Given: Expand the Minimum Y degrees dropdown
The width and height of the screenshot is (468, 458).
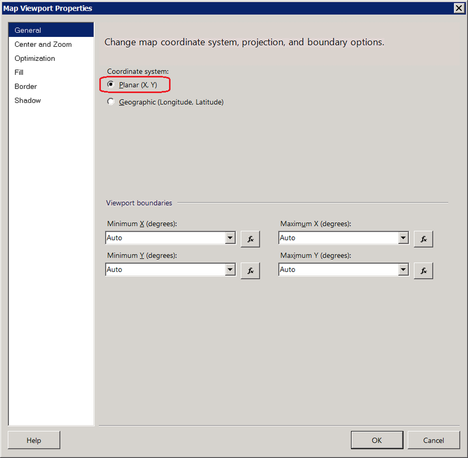Looking at the screenshot, I should pos(228,270).
